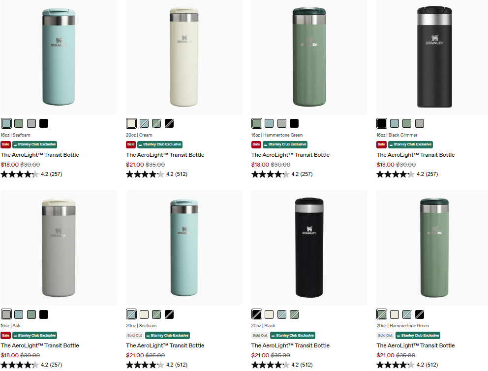Choose ash gray swatch under Black Glimmer bottle
The width and height of the screenshot is (488, 371).
tap(420, 123)
